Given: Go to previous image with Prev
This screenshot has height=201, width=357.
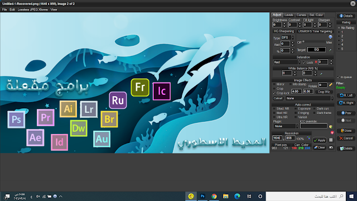Looking at the screenshot, I should (x=346, y=113).
